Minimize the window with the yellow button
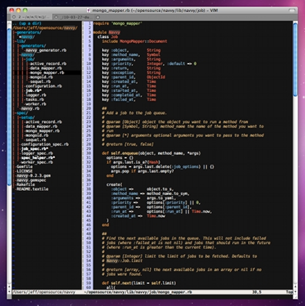This screenshot has width=305, height=306. (18, 10)
